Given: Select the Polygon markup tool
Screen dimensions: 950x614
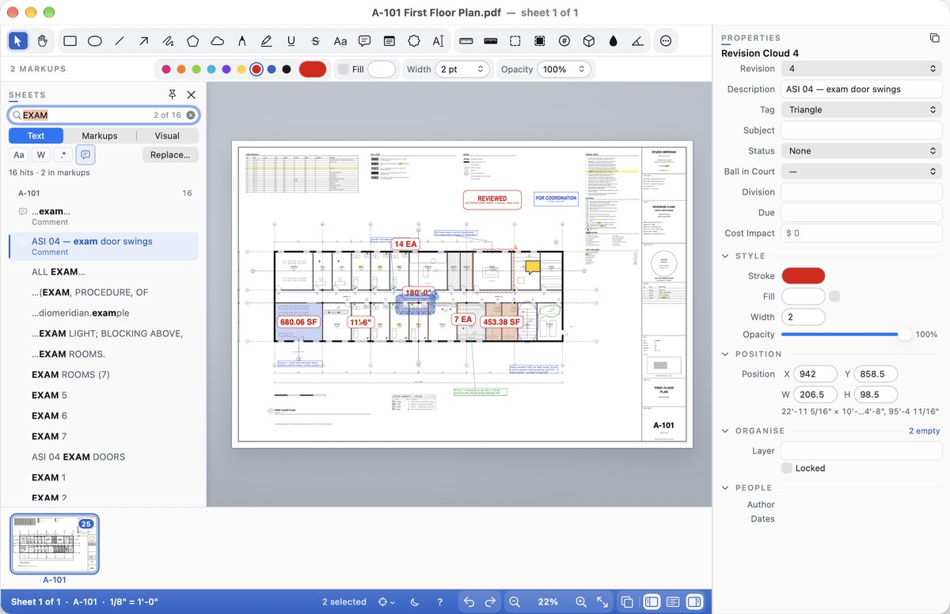Looking at the screenshot, I should coord(192,41).
